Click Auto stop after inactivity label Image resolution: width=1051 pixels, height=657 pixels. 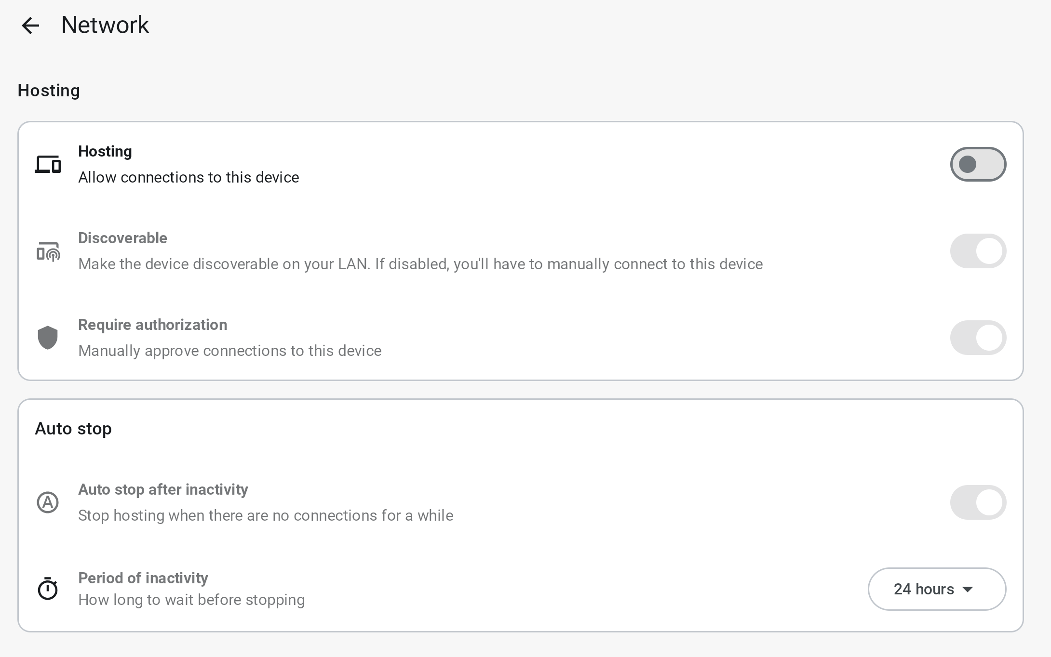(x=163, y=489)
